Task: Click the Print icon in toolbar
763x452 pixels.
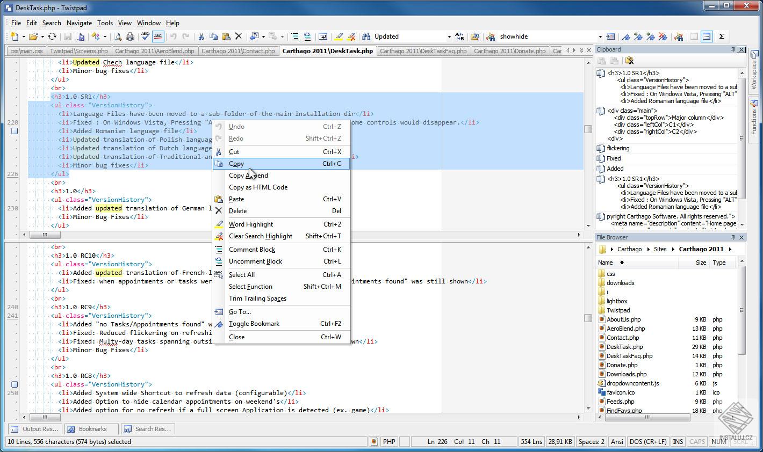Action: tap(130, 37)
